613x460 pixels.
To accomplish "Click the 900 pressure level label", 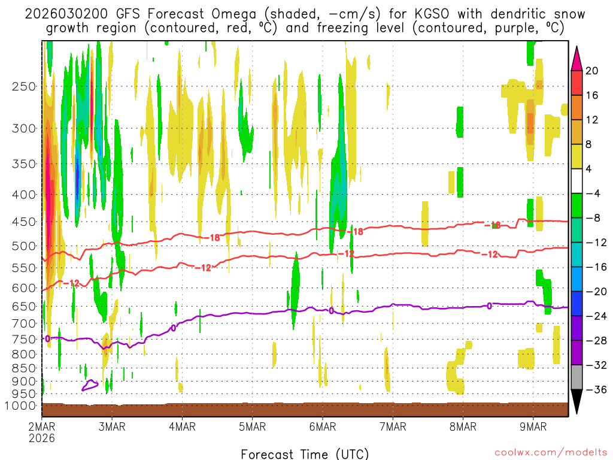I will [x=24, y=381].
